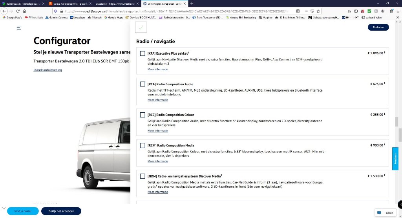Click the black circular arrow at right edge
This screenshot has width=402, height=218.
coord(400,204)
